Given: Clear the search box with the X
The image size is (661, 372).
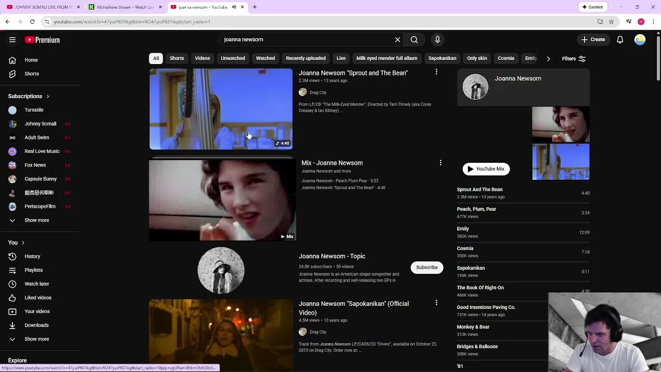Looking at the screenshot, I should (398, 39).
